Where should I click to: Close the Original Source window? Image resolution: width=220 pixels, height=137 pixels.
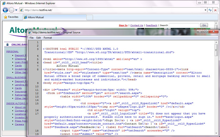(x=214, y=32)
